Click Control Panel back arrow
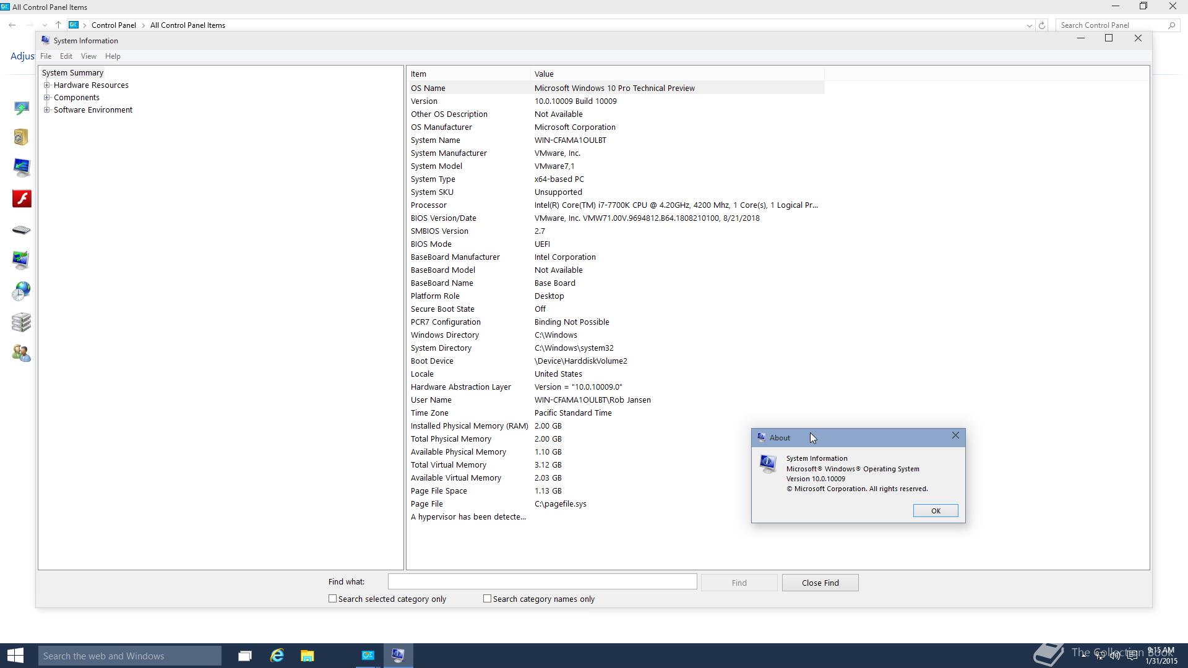 click(12, 25)
